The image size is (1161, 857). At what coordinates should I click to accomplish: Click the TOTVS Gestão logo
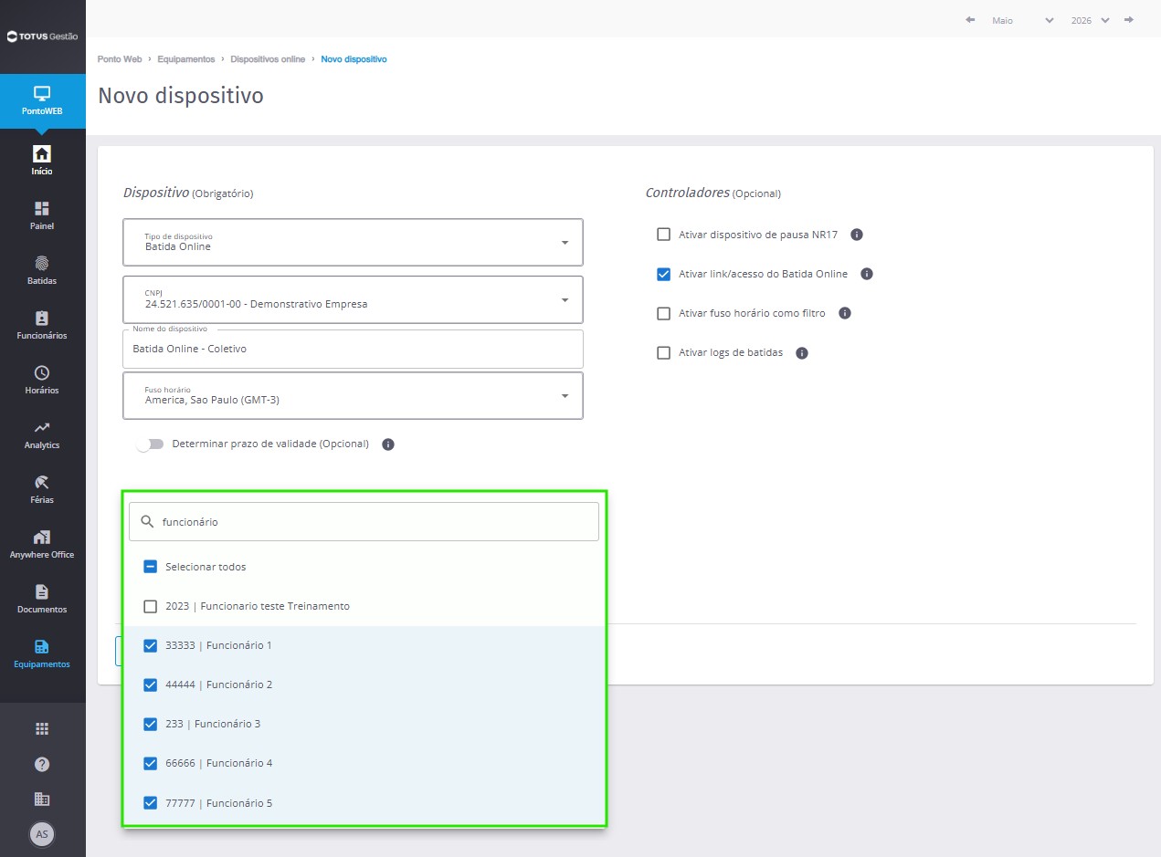[x=42, y=37]
